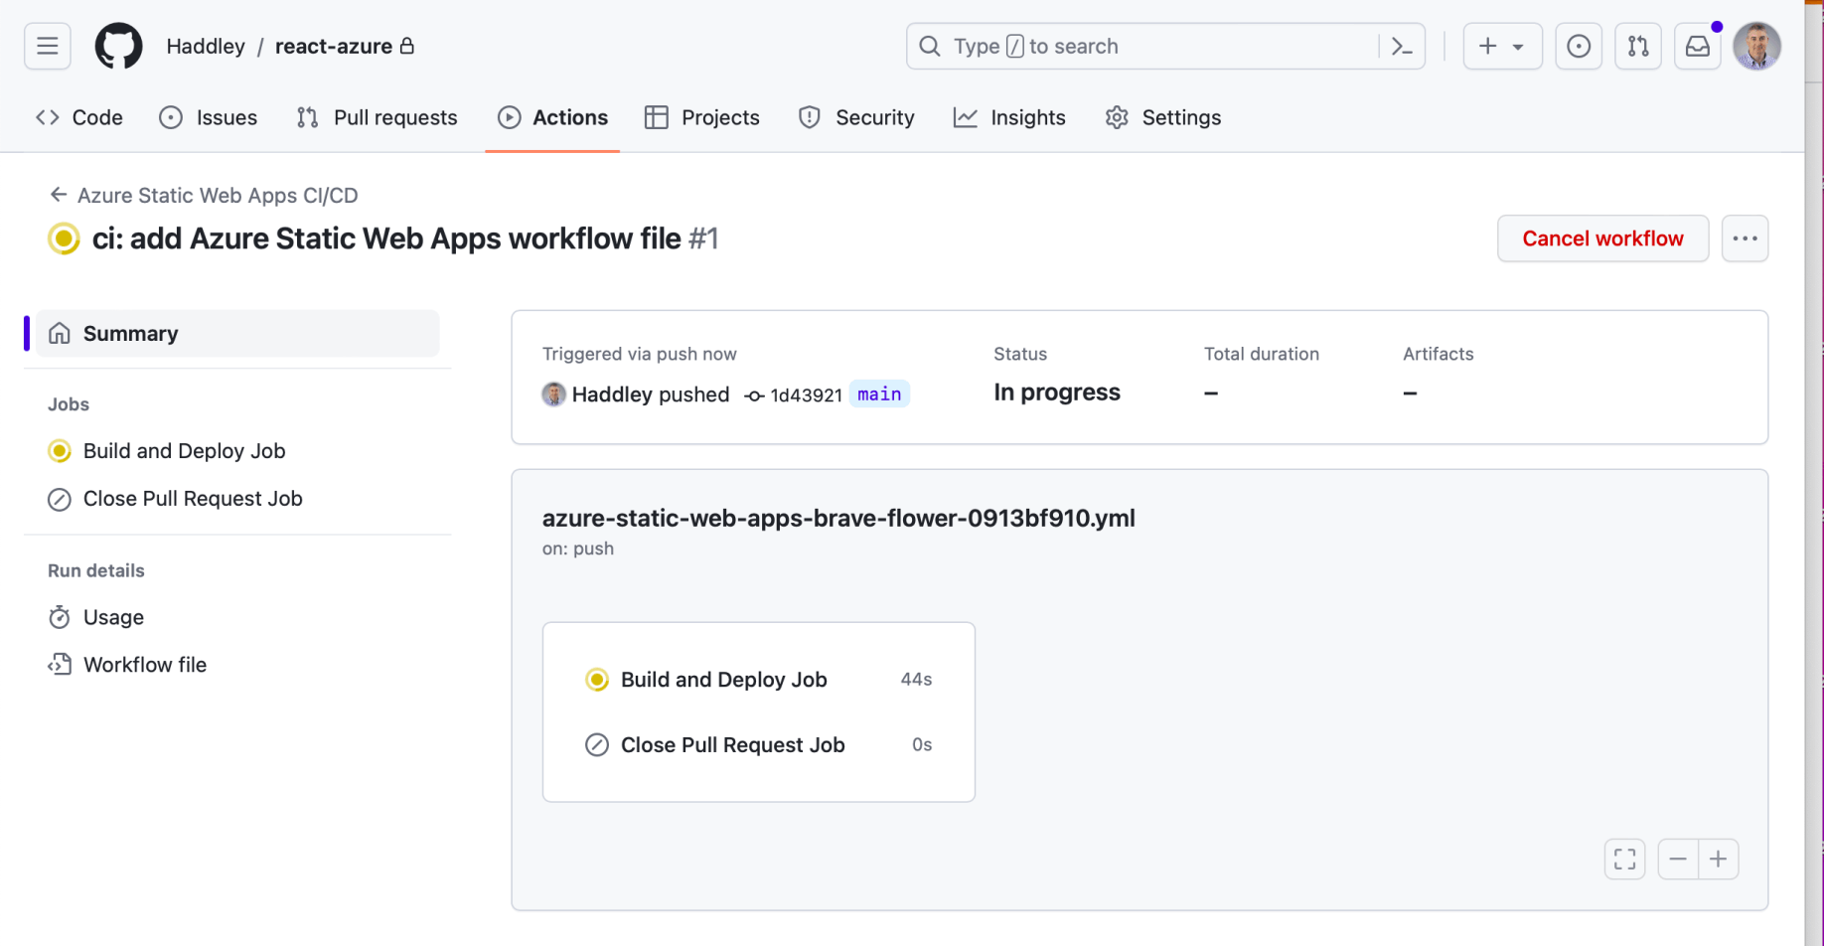This screenshot has width=1824, height=946.
Task: Open the Workflow file run detail
Action: [145, 665]
